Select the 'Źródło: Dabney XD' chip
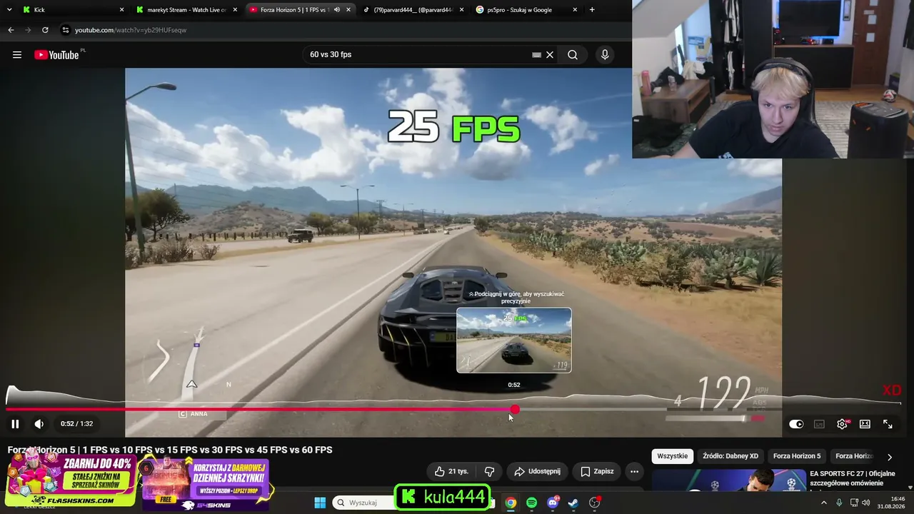 [730, 456]
